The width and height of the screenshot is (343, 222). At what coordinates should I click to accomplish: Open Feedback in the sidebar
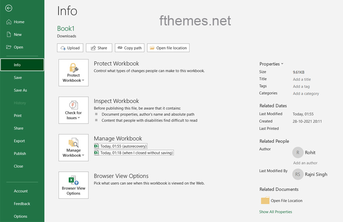22,203
